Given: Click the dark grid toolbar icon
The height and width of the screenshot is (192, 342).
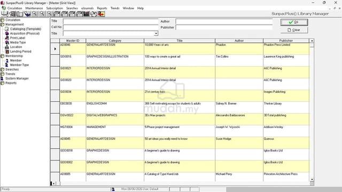Looking at the screenshot, I should 87,14.
